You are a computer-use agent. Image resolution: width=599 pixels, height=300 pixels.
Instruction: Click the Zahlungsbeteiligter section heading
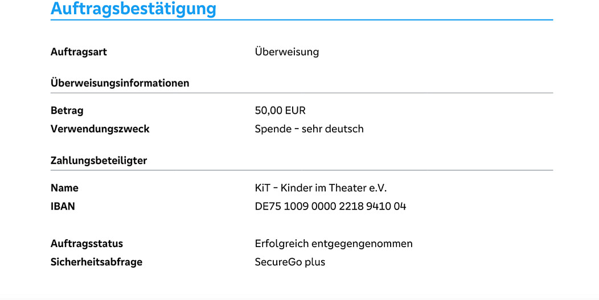point(99,161)
